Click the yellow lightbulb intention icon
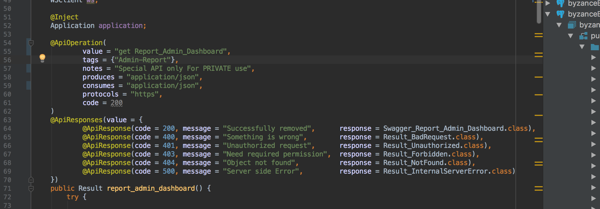The image size is (600, 209). pos(42,58)
